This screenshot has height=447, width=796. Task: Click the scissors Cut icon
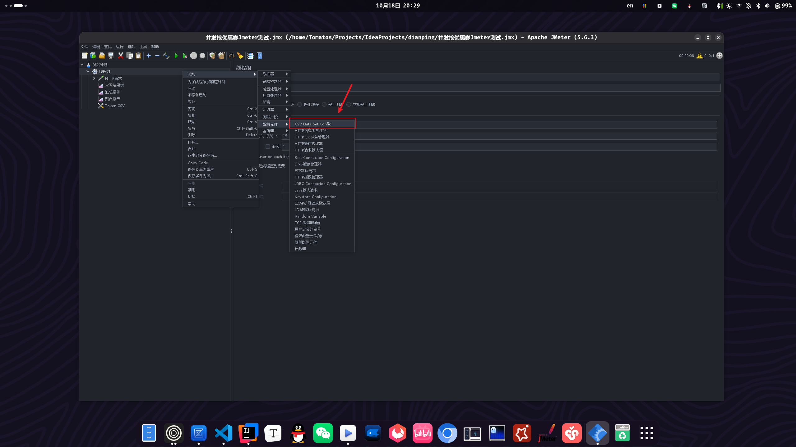121,56
